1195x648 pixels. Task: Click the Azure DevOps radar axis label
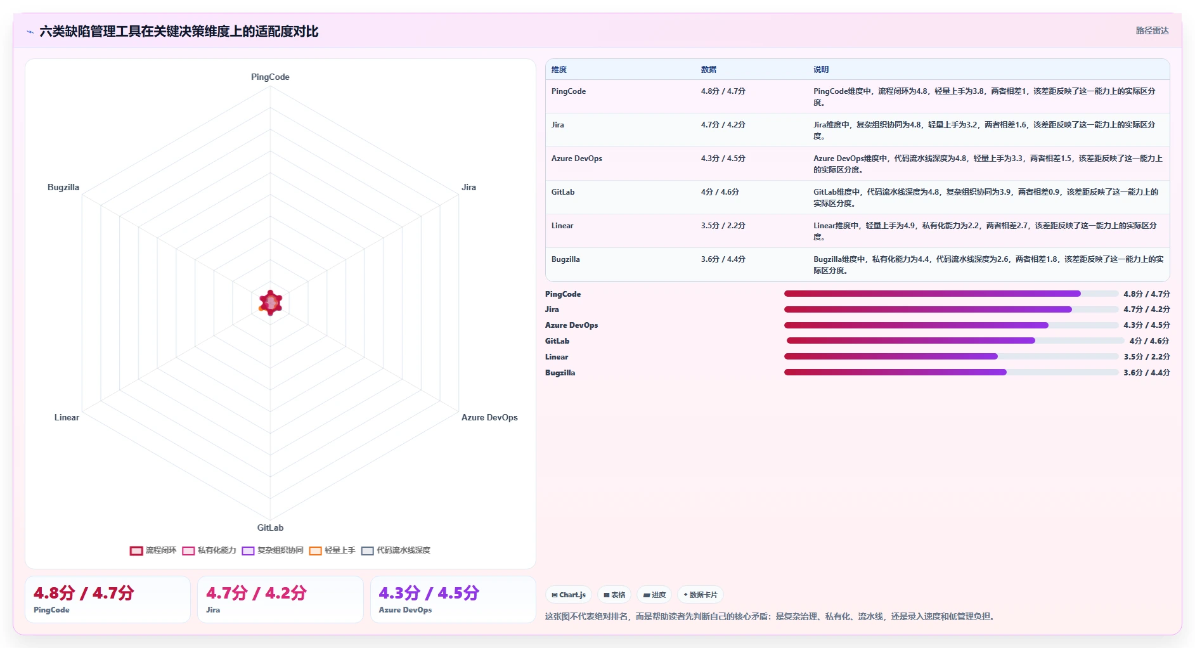coord(489,417)
